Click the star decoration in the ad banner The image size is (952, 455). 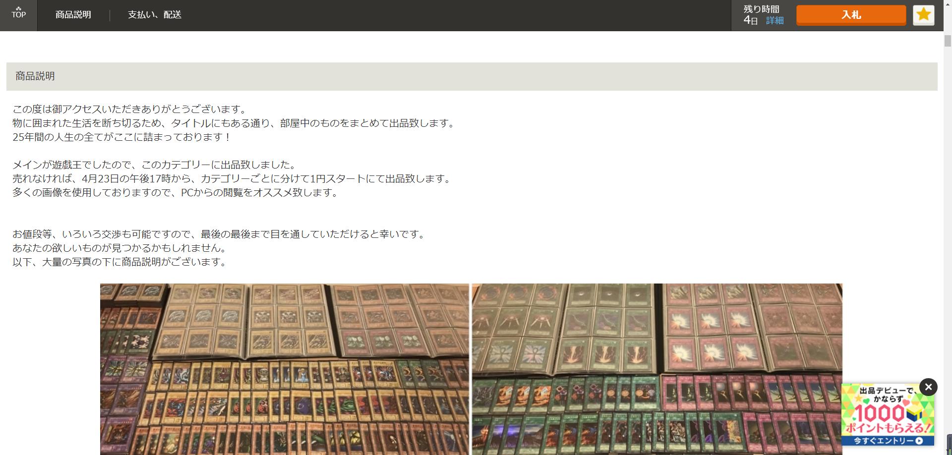(x=858, y=398)
